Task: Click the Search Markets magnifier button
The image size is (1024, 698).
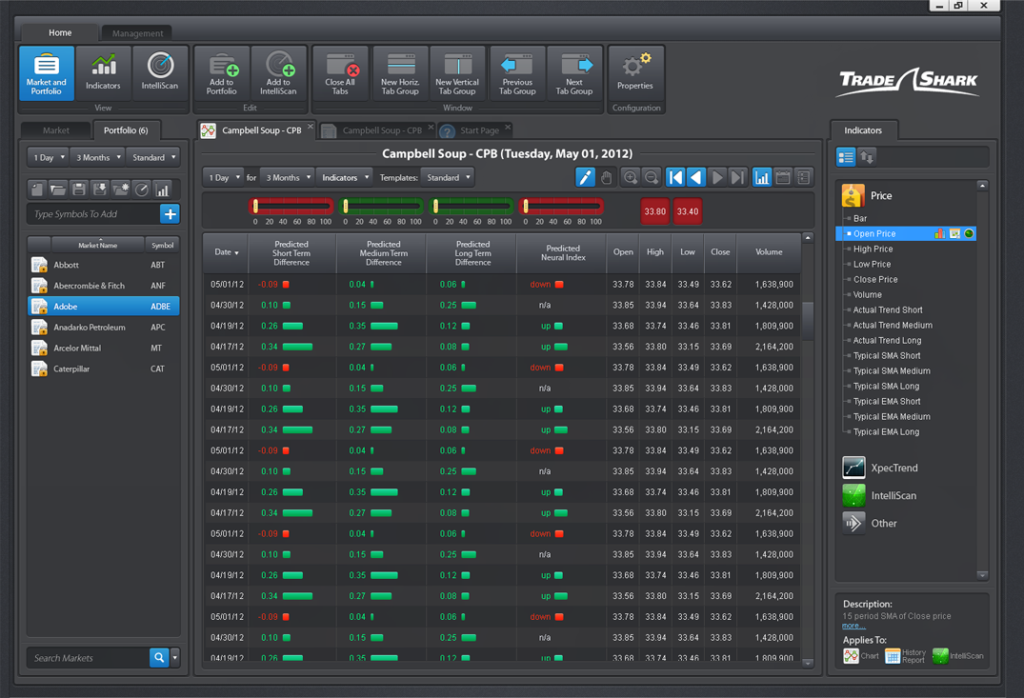Action: tap(159, 657)
